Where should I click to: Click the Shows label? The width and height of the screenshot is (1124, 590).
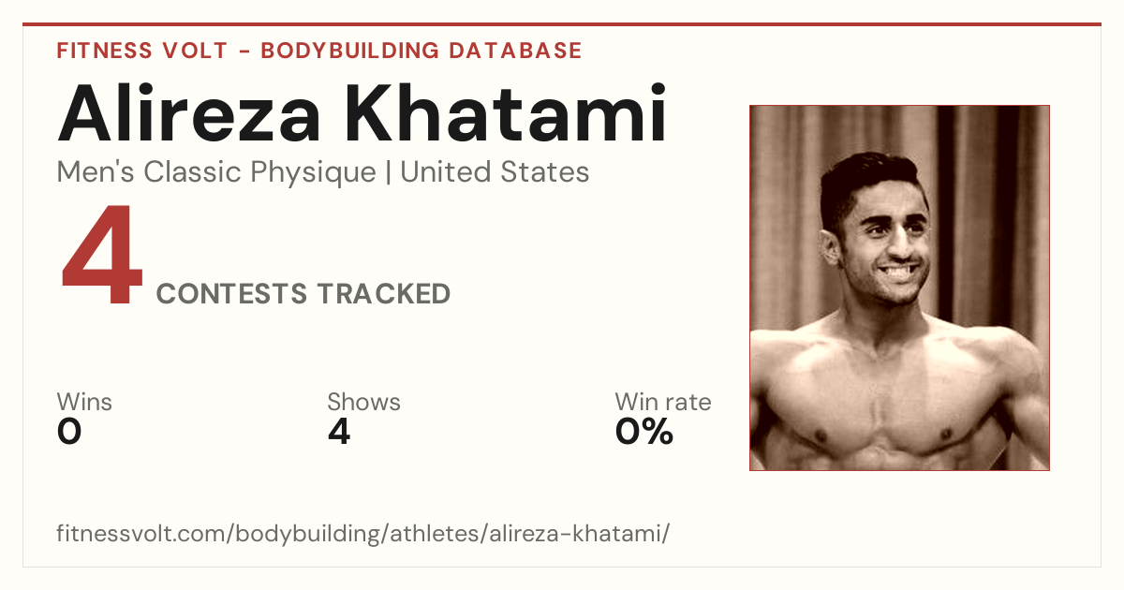(363, 402)
